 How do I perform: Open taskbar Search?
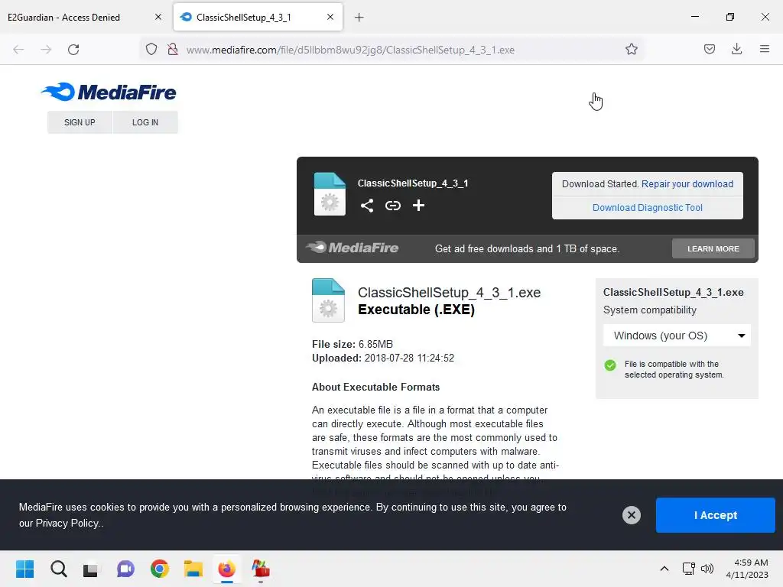58,569
